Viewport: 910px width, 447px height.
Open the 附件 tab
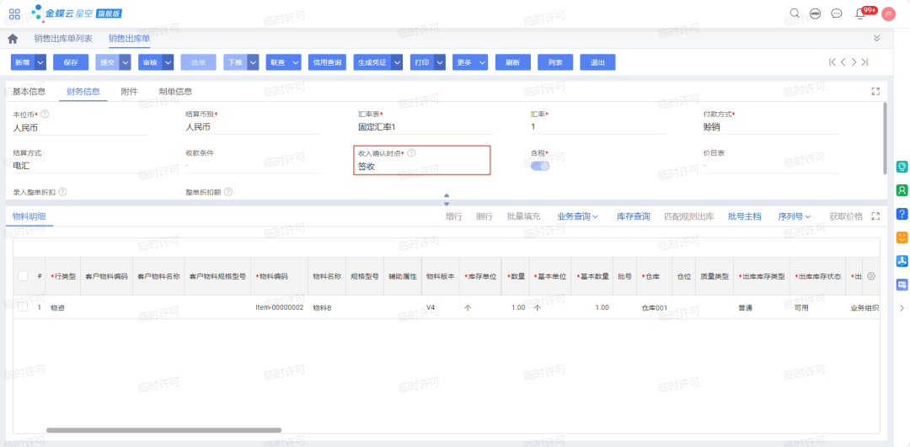click(129, 91)
